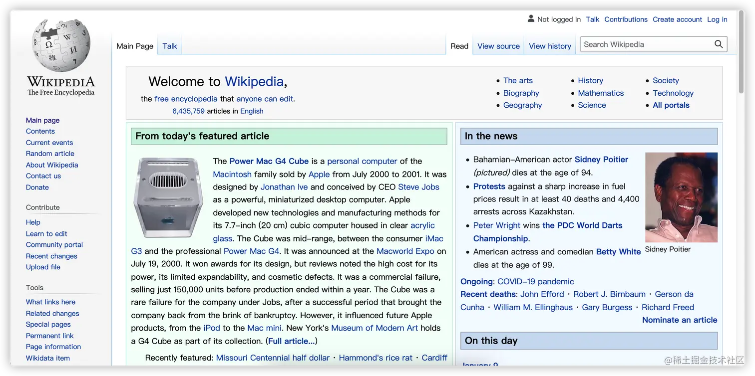Viewport: 755px width, 376px height.
Task: View Recent changes
Action: [x=51, y=256]
